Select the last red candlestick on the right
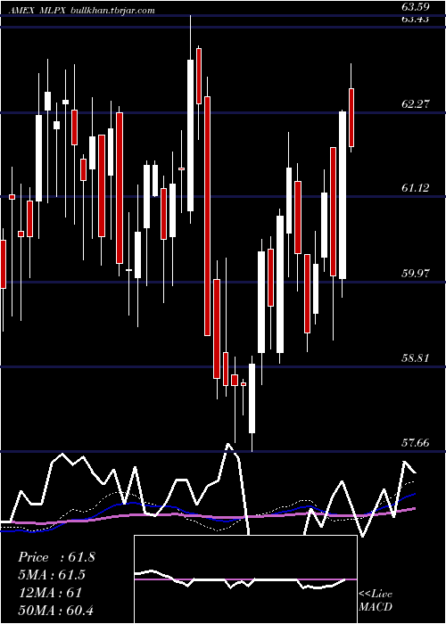 [x=351, y=118]
